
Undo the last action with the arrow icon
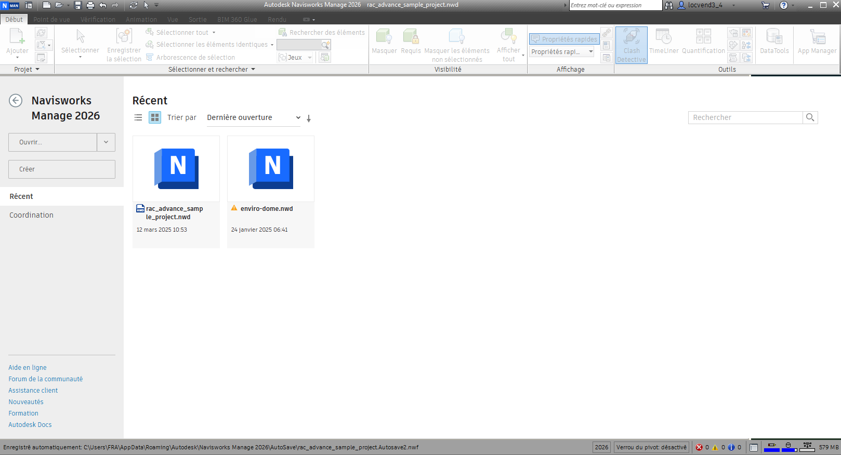coord(102,5)
